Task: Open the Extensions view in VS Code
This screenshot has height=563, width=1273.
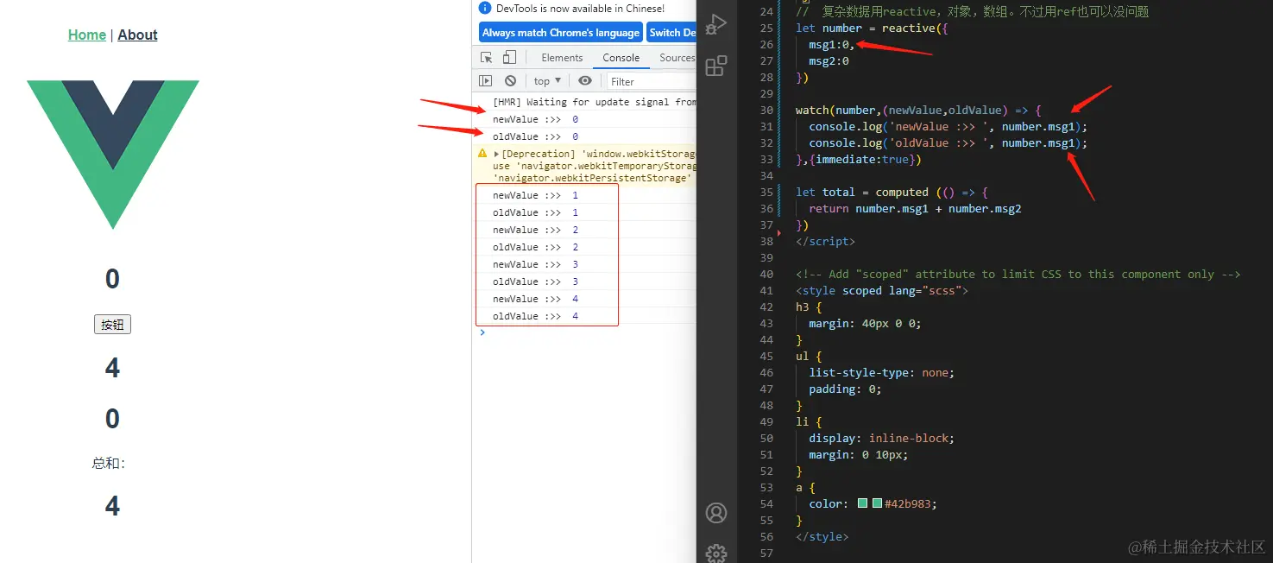Action: coord(716,66)
